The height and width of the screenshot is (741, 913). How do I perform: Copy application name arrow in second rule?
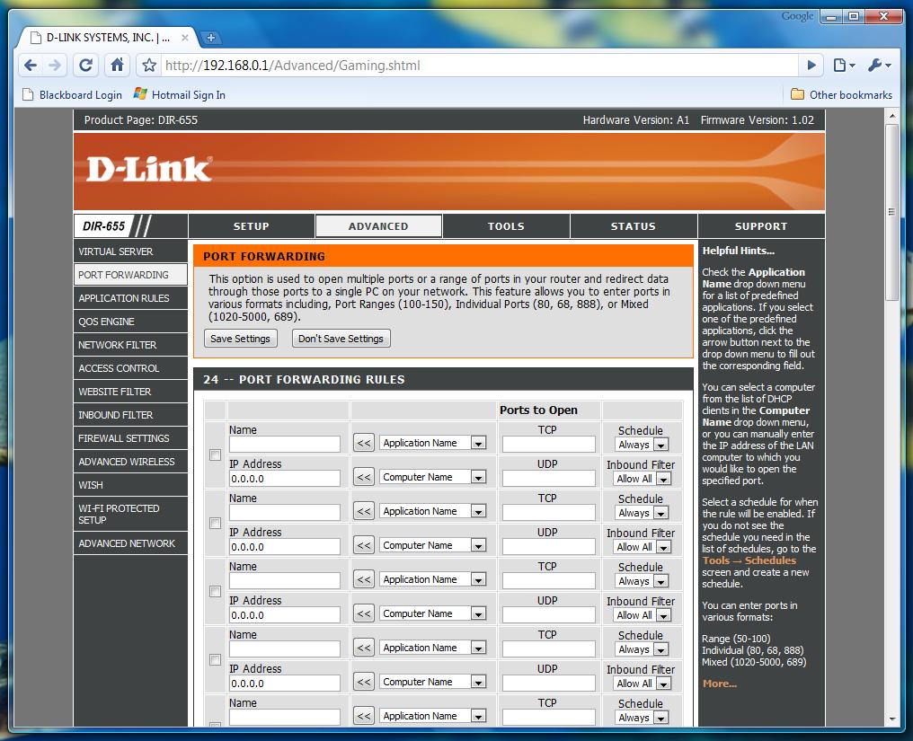(364, 511)
